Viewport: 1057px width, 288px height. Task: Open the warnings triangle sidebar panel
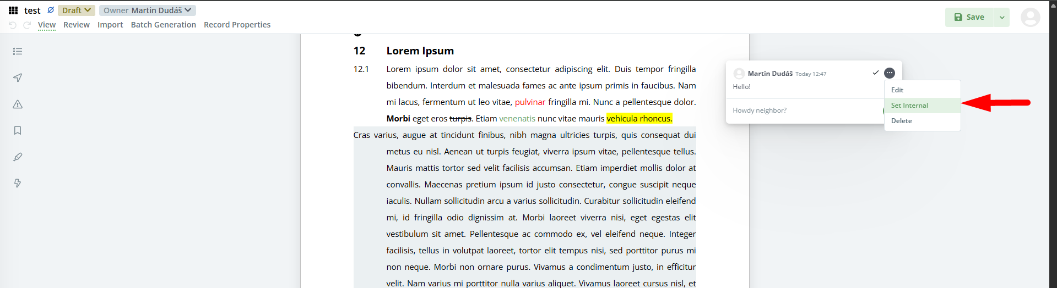[x=18, y=104]
